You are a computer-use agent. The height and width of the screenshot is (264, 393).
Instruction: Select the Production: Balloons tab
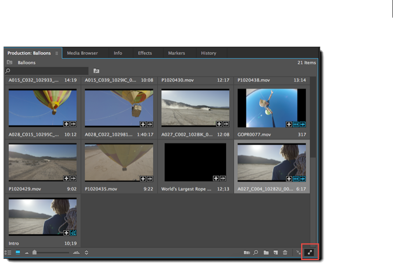pos(29,53)
